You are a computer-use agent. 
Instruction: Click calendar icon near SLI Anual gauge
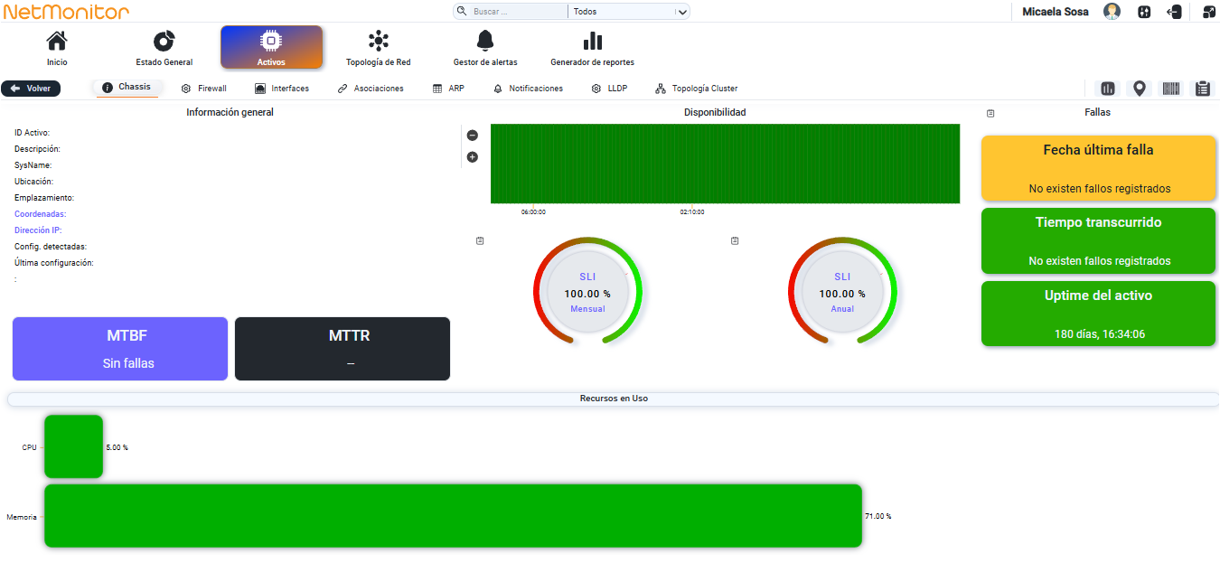point(735,240)
